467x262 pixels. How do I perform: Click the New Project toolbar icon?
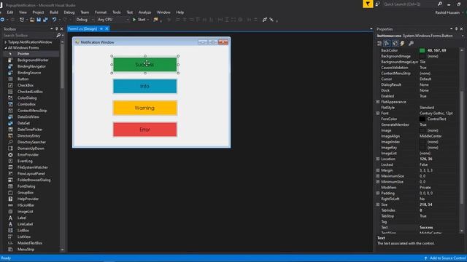point(22,20)
